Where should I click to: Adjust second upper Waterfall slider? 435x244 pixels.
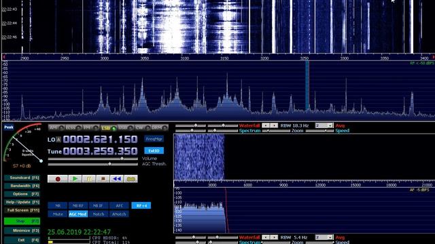pos(223,125)
